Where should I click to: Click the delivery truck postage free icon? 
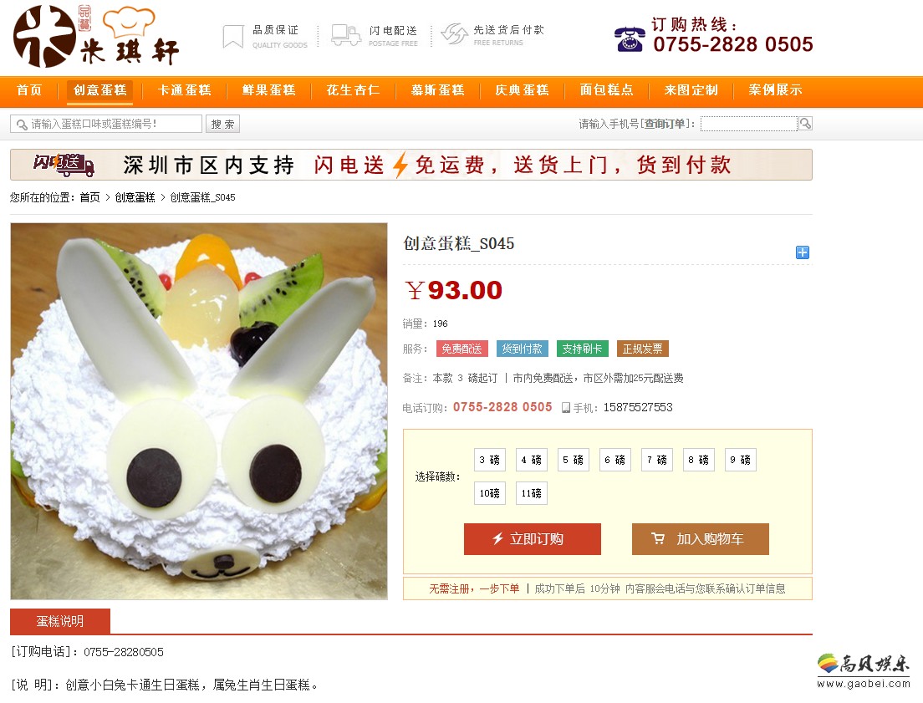346,35
